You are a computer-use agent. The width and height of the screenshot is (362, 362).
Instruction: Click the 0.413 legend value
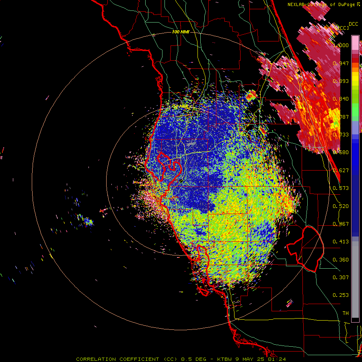(341, 242)
